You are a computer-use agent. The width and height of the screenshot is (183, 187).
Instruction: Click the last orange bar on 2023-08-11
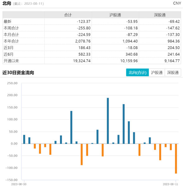pyautogui.click(x=176, y=159)
